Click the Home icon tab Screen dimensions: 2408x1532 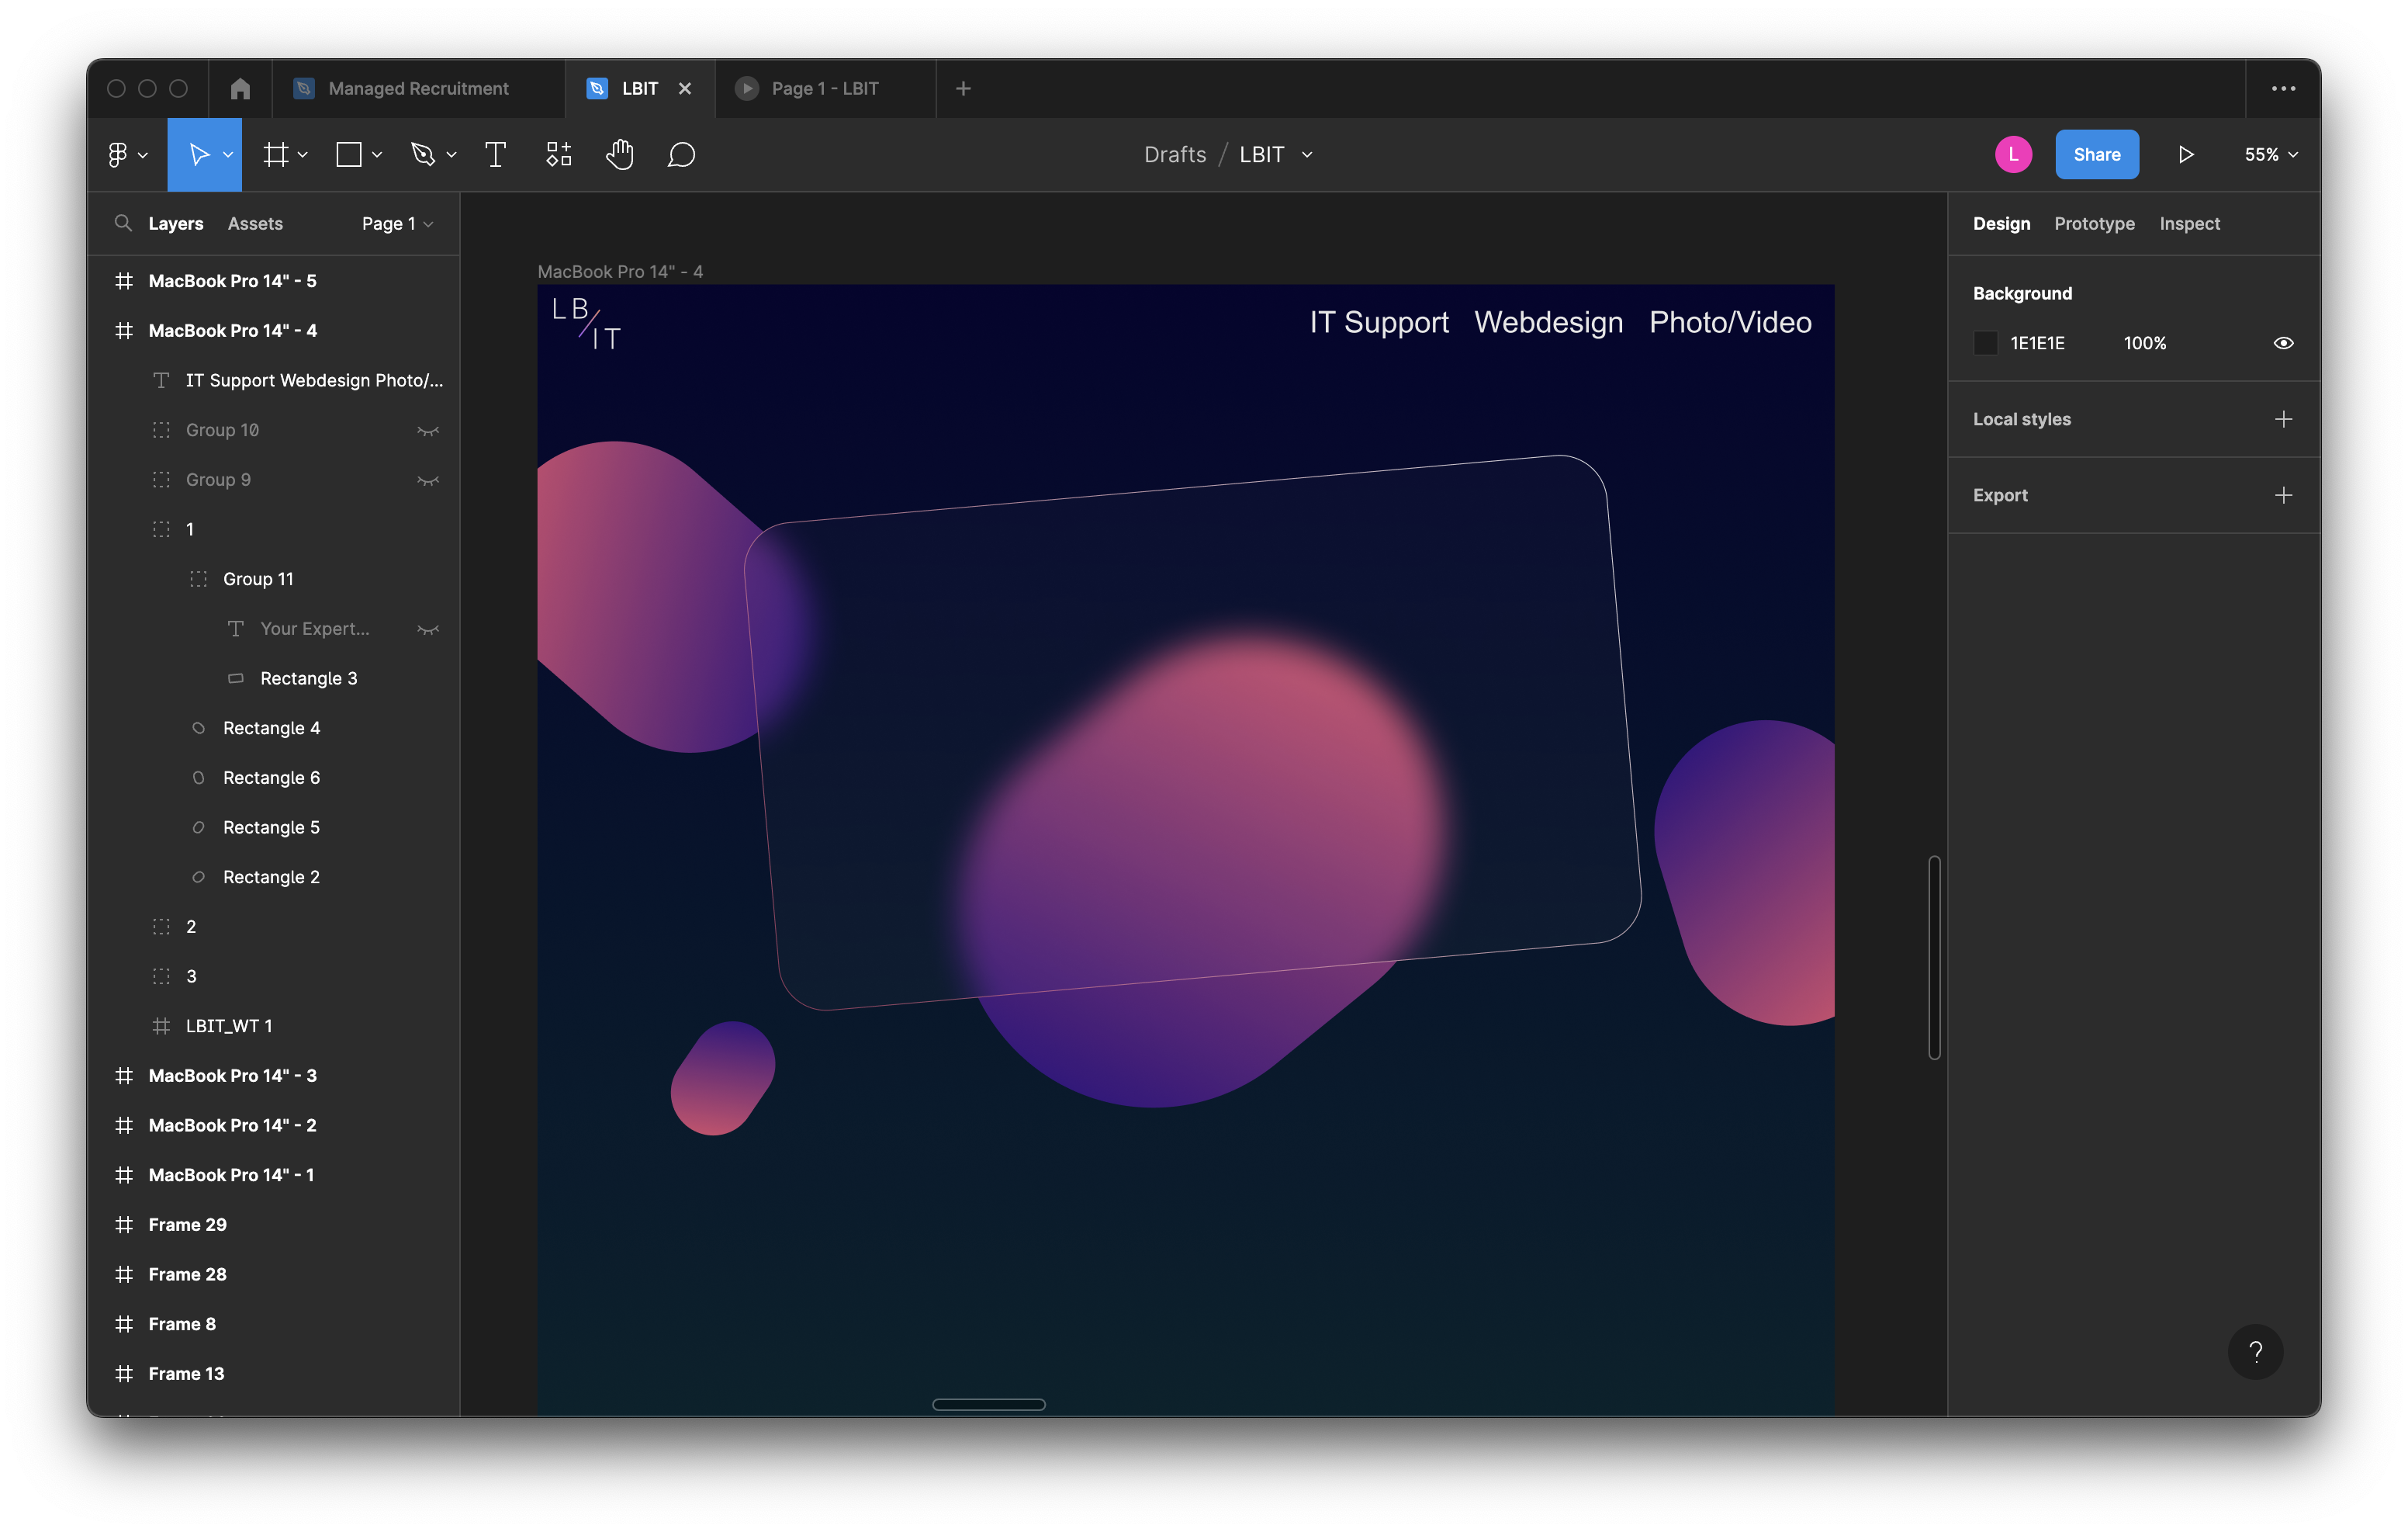(240, 89)
